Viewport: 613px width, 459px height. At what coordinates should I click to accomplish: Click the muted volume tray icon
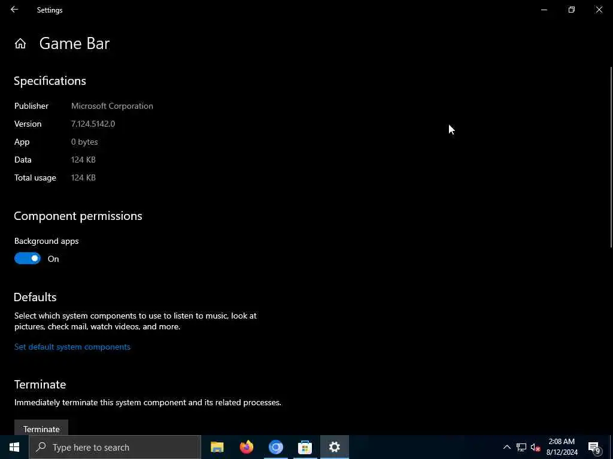pos(535,447)
